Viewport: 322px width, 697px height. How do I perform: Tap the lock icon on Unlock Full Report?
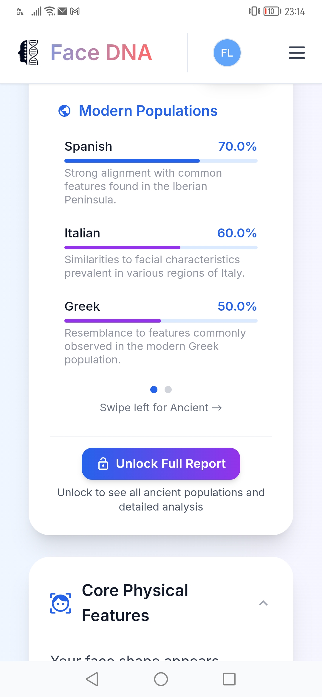click(103, 464)
